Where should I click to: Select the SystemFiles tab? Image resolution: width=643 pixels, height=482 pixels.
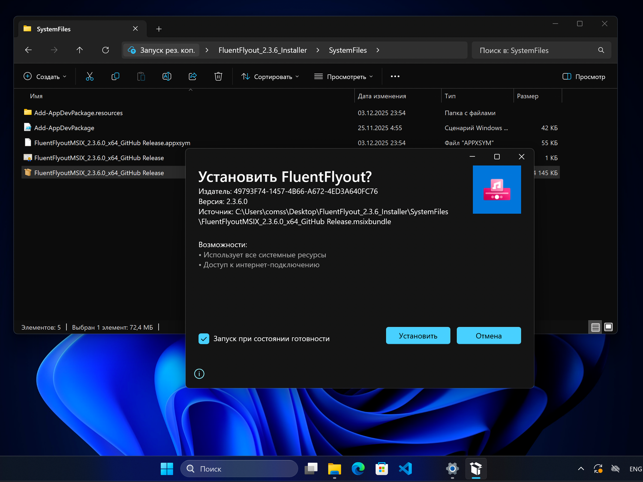81,29
